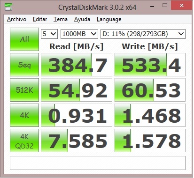This screenshot has height=178, width=194.
Task: Open the Tema menu
Action: click(61, 19)
